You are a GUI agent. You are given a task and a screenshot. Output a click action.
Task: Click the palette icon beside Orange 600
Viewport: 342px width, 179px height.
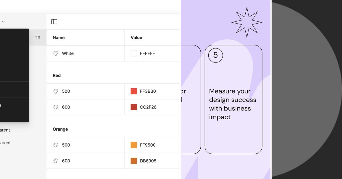[x=56, y=161]
